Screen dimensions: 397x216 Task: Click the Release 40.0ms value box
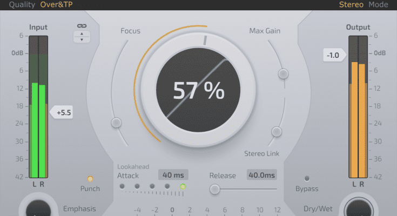(x=261, y=175)
